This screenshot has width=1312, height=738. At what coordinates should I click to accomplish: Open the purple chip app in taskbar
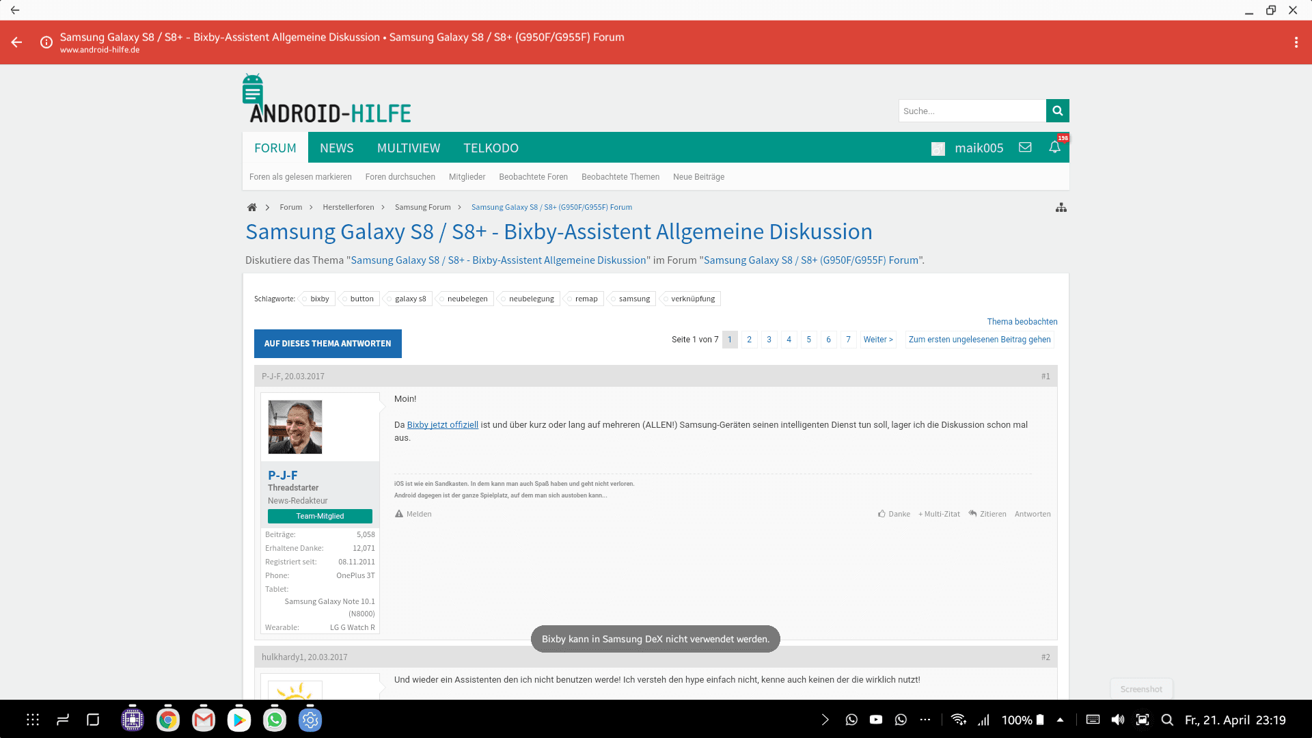pyautogui.click(x=133, y=720)
